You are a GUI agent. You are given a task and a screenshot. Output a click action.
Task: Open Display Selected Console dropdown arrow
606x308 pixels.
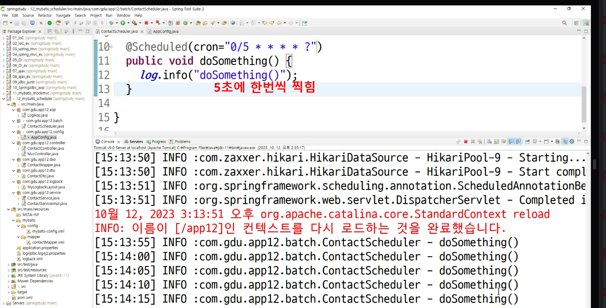point(540,142)
